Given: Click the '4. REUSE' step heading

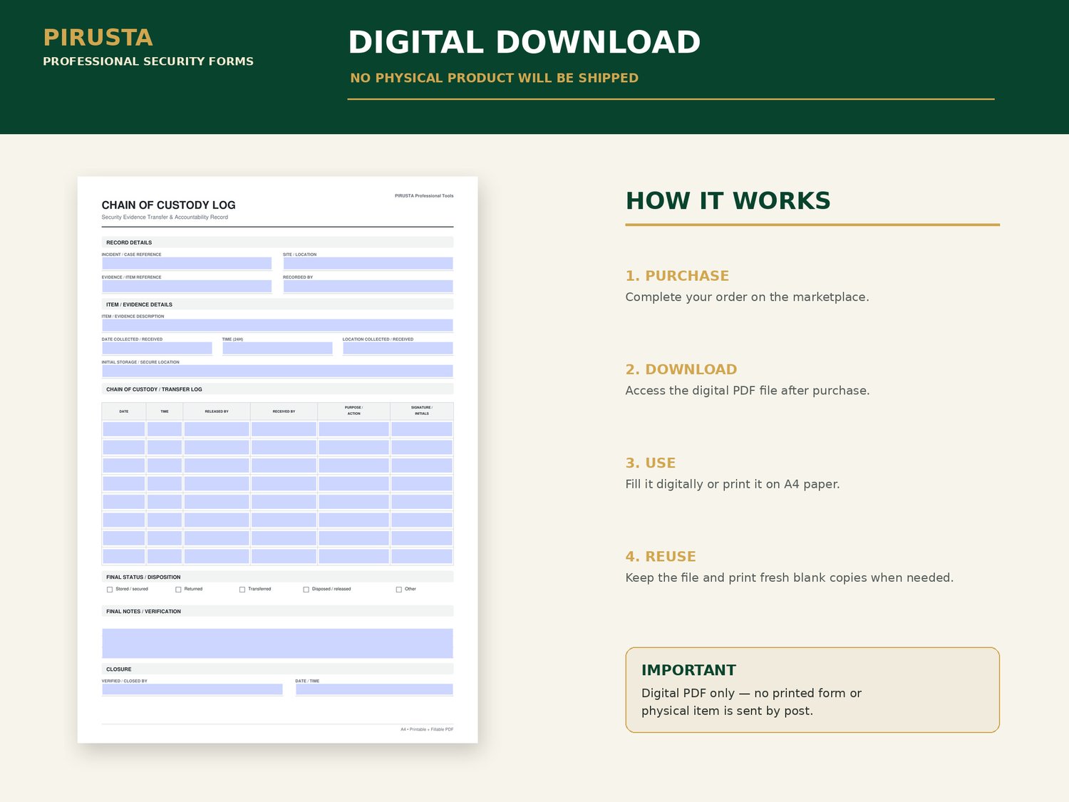Looking at the screenshot, I should tap(661, 557).
